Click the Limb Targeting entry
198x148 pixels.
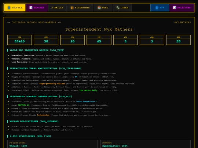coord(49,62)
